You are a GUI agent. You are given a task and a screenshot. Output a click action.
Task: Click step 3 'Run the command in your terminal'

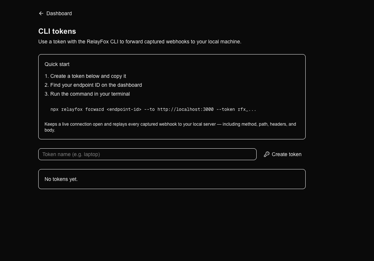(87, 94)
